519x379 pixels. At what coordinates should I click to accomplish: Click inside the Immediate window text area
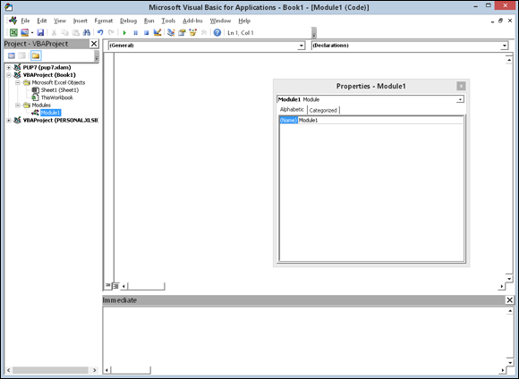click(x=304, y=337)
